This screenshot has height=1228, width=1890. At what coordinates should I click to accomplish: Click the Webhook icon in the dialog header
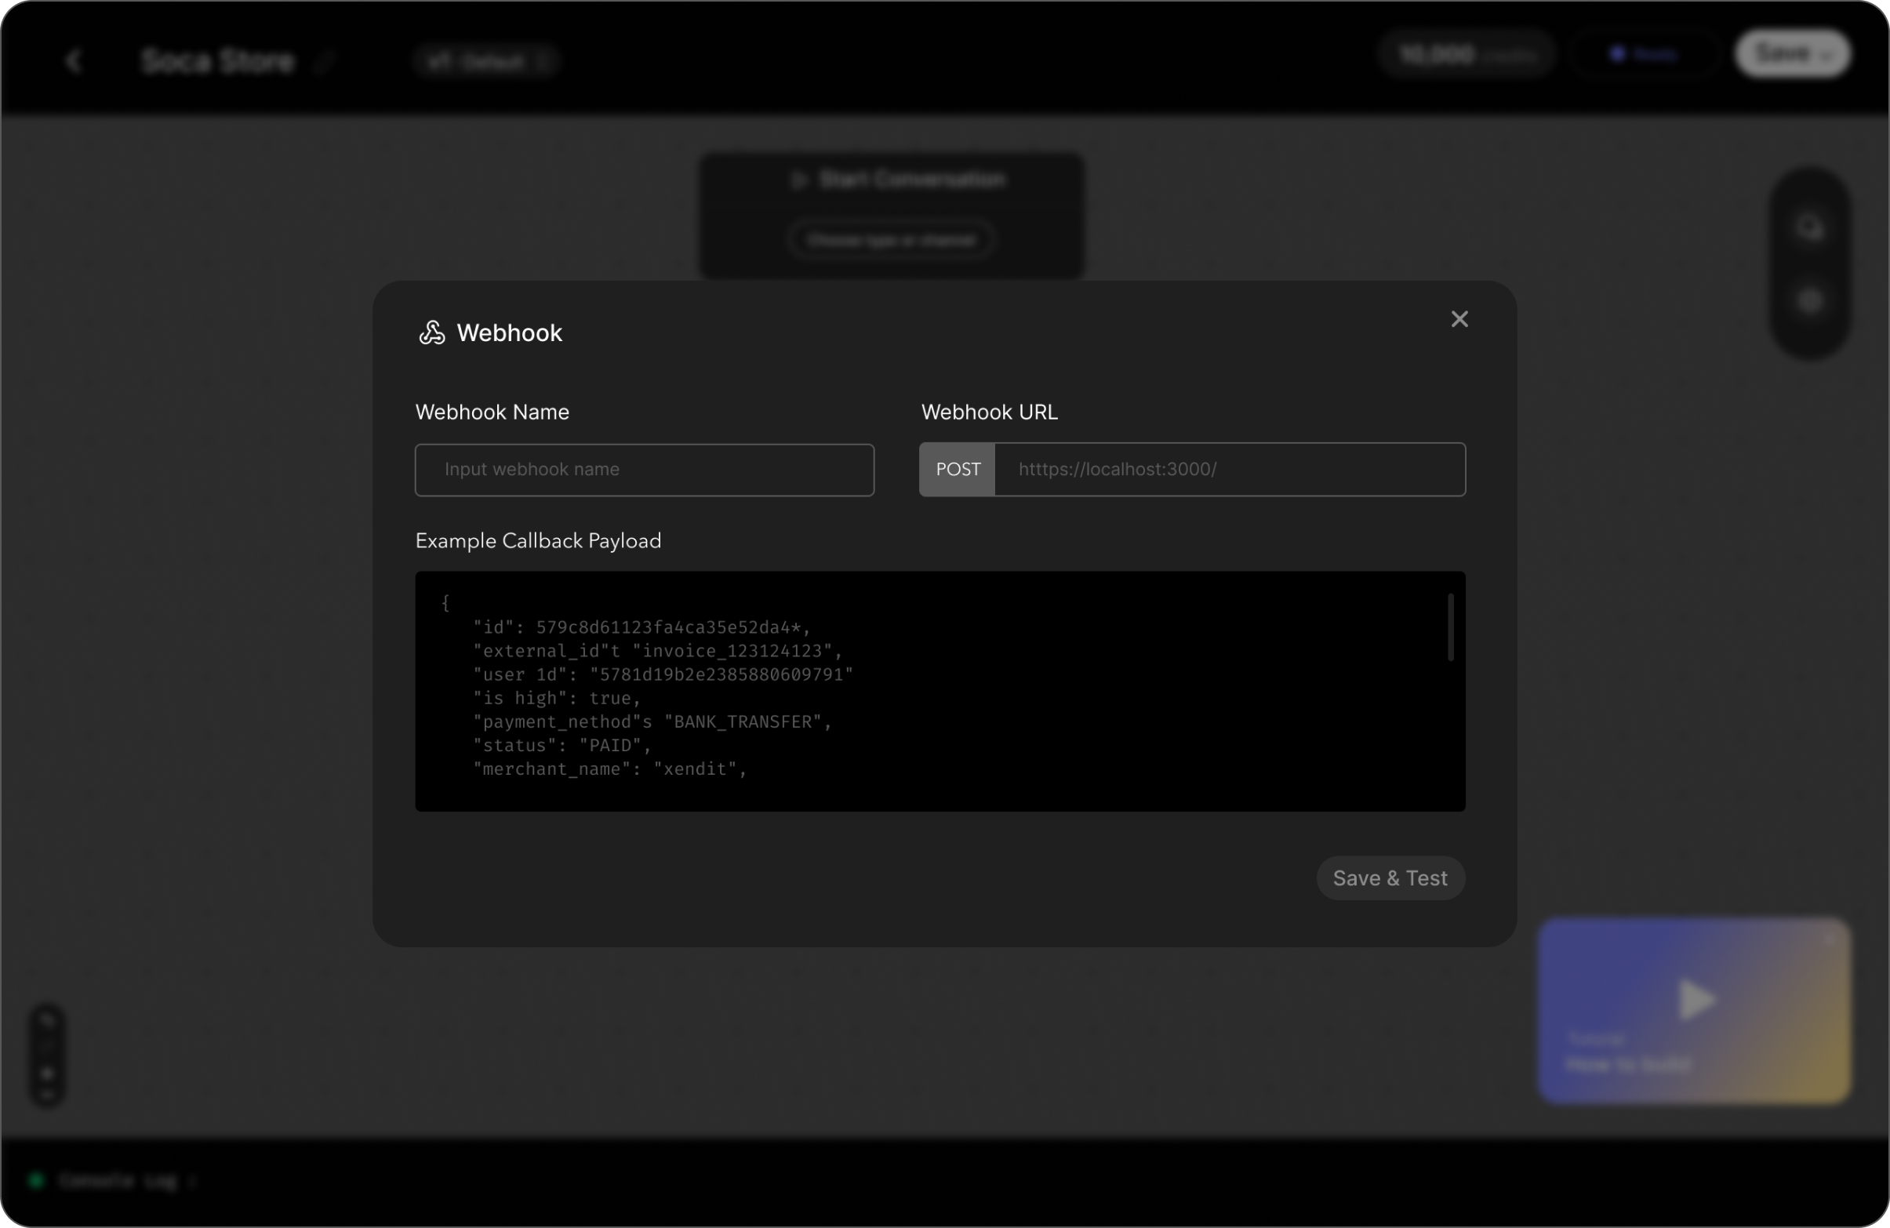[431, 333]
